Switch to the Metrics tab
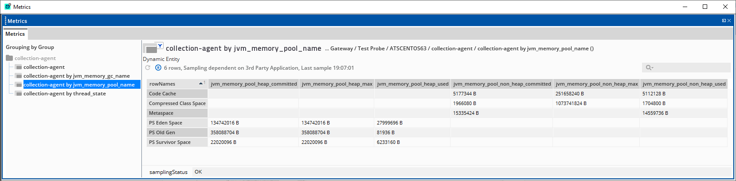Image resolution: width=736 pixels, height=181 pixels. point(15,34)
